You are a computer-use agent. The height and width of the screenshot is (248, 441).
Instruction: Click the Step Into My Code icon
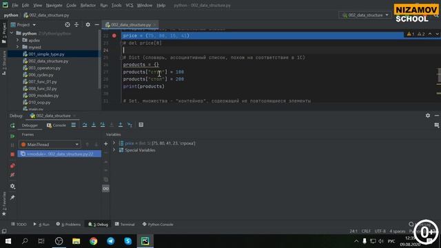pos(103,125)
